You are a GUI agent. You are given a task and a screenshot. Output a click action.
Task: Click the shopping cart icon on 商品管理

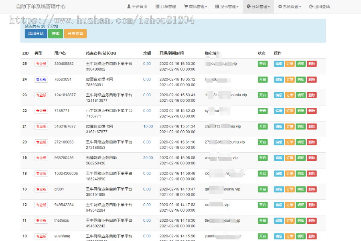[x=185, y=6]
